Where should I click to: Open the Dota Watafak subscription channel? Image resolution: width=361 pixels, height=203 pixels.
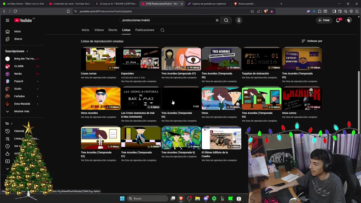tap(23, 104)
